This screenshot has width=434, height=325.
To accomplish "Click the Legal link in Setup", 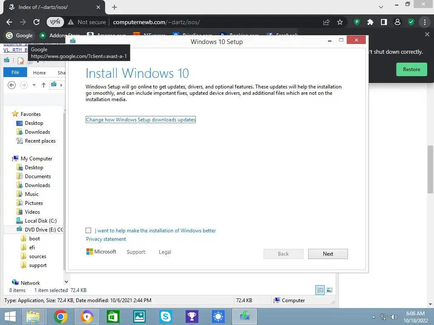I will [165, 252].
